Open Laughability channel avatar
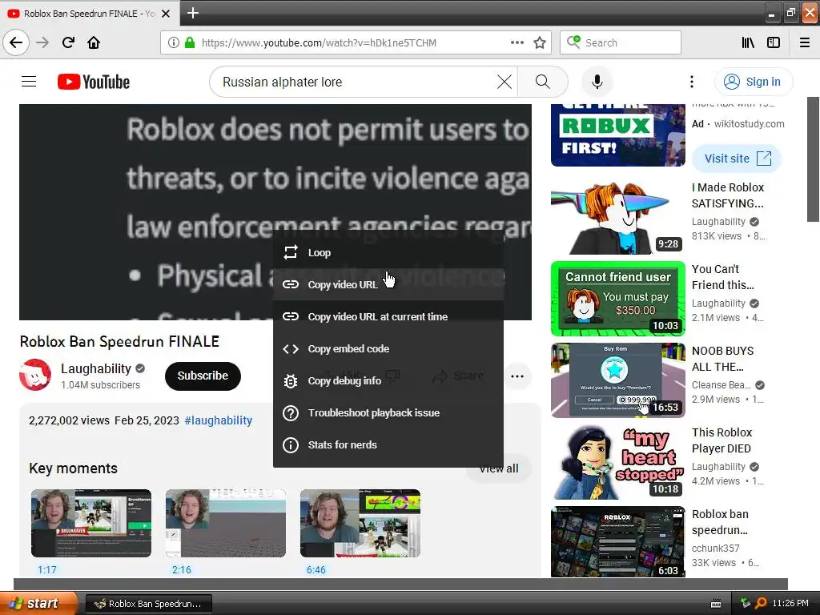 click(x=35, y=375)
